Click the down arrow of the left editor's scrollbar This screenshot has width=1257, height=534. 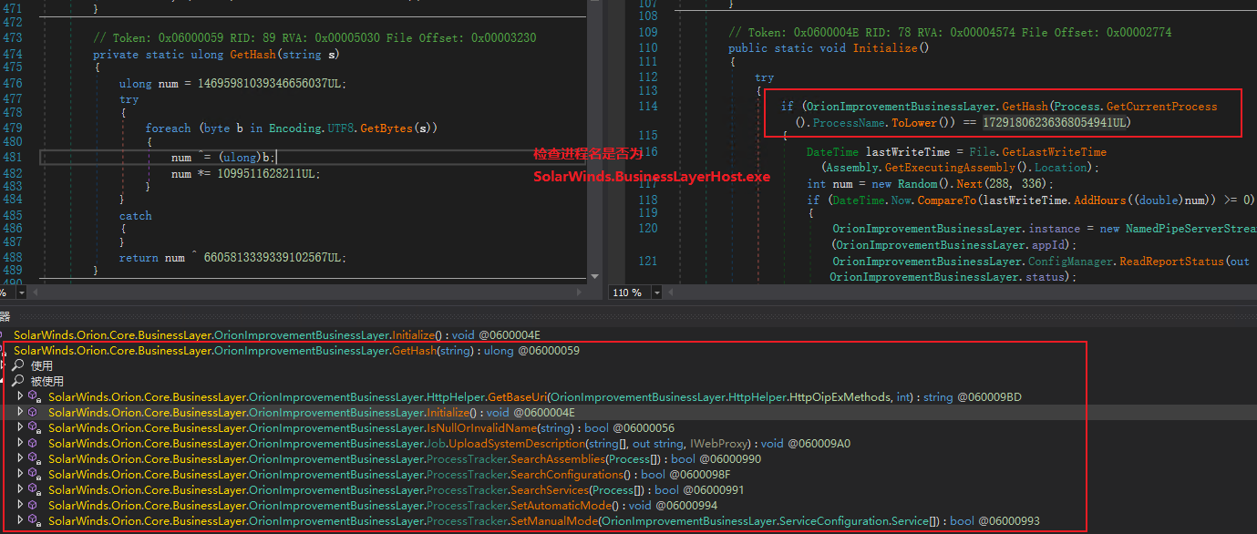tap(594, 274)
